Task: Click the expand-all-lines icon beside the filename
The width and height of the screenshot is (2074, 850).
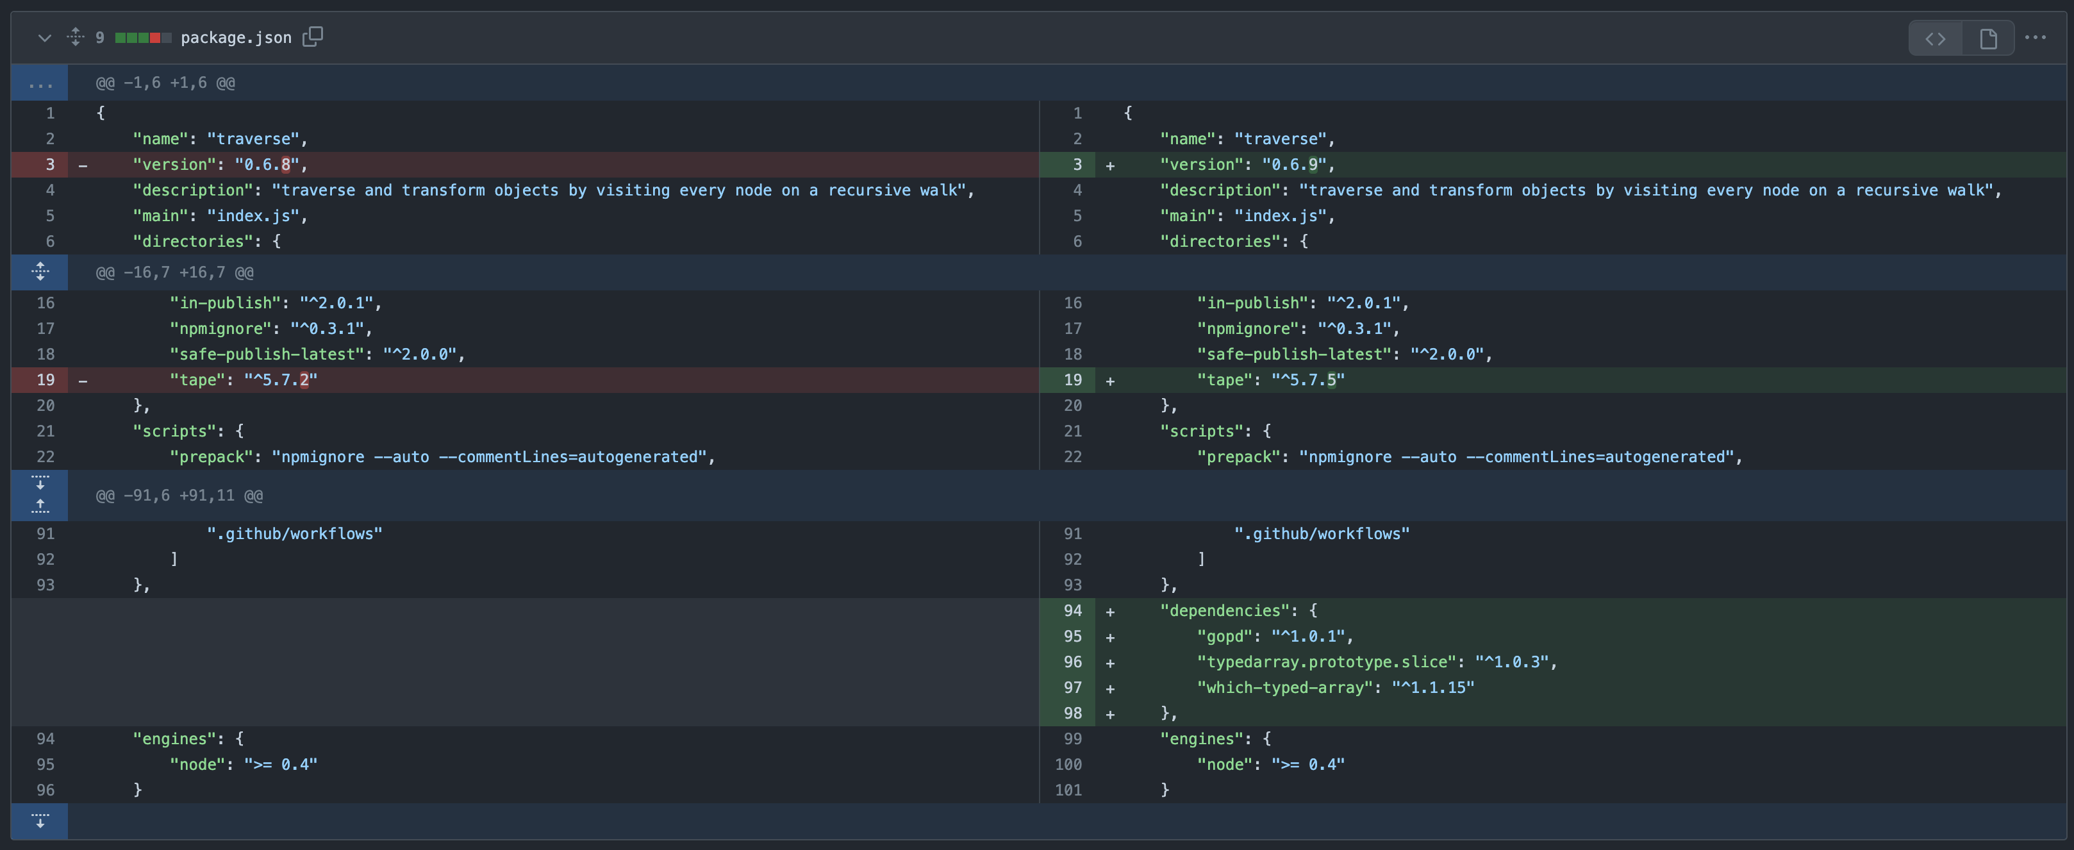Action: pos(75,37)
